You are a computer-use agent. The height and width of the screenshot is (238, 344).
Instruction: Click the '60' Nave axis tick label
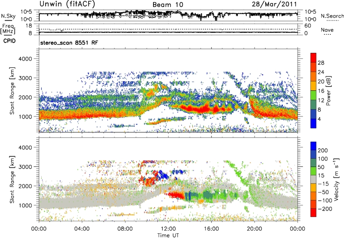307,26
